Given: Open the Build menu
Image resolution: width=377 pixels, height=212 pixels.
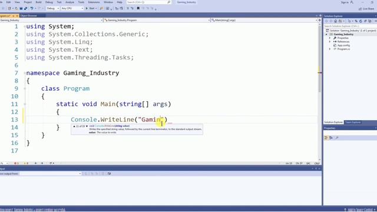Looking at the screenshot, I should pyautogui.click(x=38, y=2).
